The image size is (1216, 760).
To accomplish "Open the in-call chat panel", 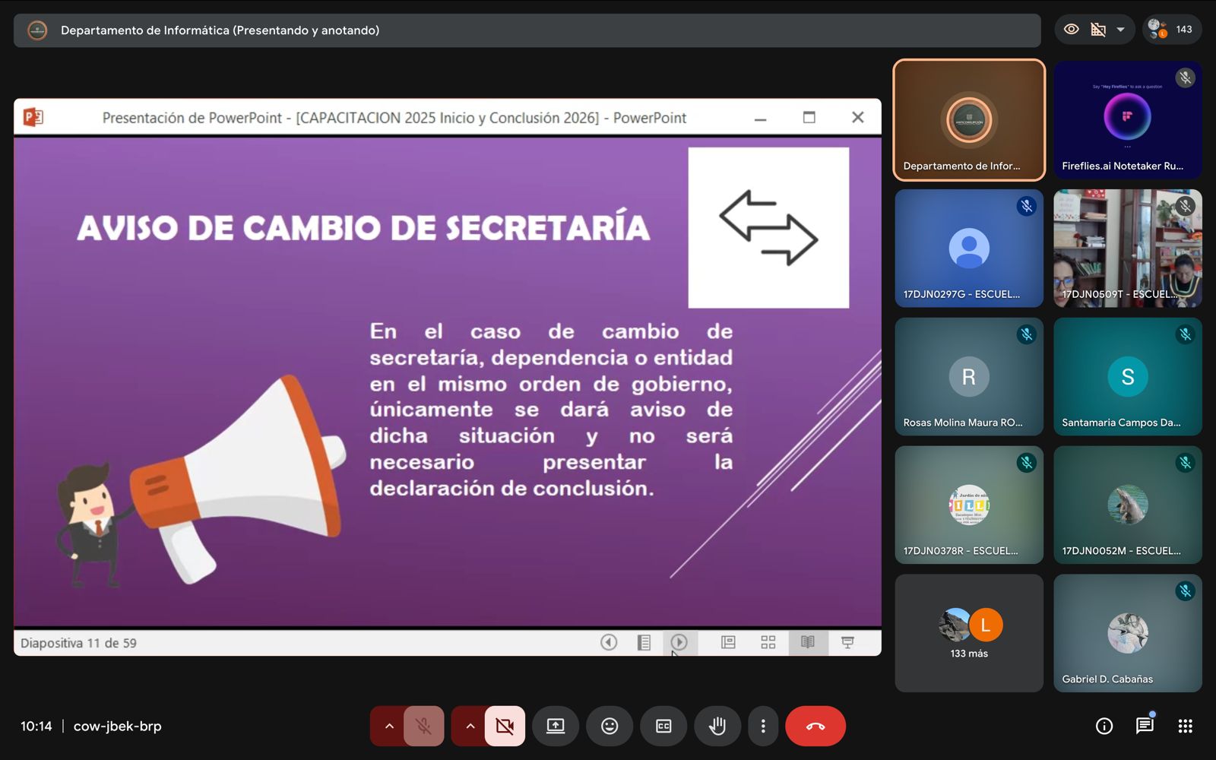I will click(x=1145, y=727).
